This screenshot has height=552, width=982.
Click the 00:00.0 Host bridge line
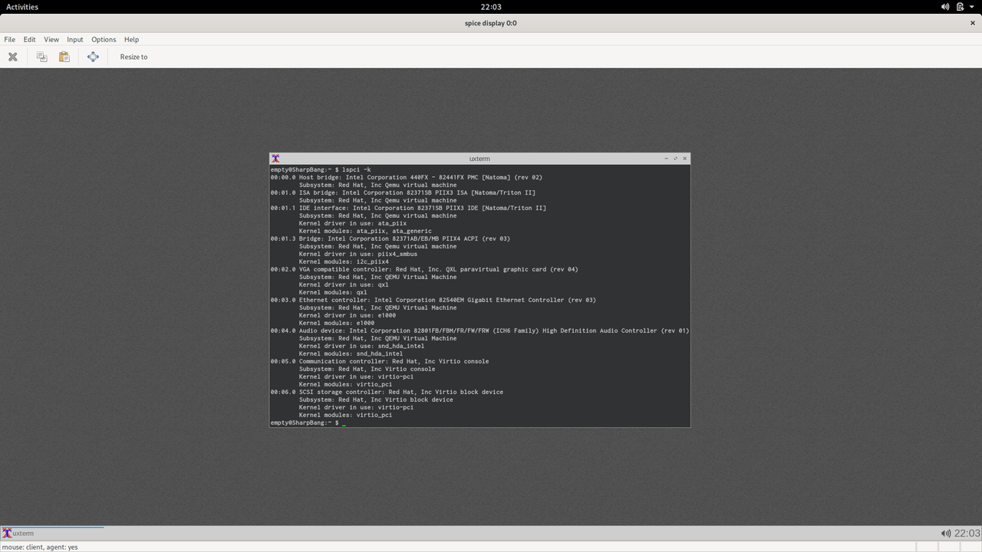coord(406,177)
